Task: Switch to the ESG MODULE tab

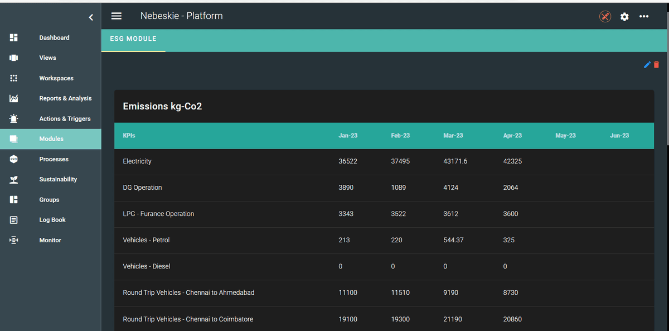Action: click(x=133, y=39)
